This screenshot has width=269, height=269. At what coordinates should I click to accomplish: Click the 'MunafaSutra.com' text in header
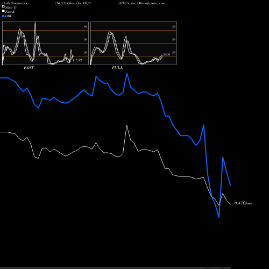(152, 3)
